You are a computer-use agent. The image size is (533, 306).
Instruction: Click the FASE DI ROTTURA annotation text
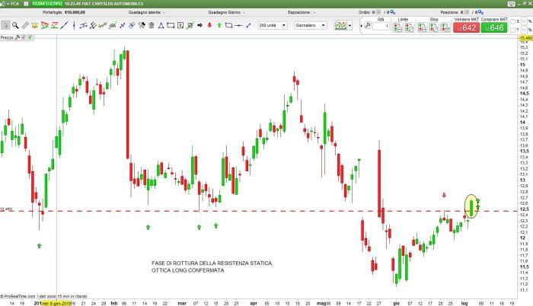[x=212, y=266]
